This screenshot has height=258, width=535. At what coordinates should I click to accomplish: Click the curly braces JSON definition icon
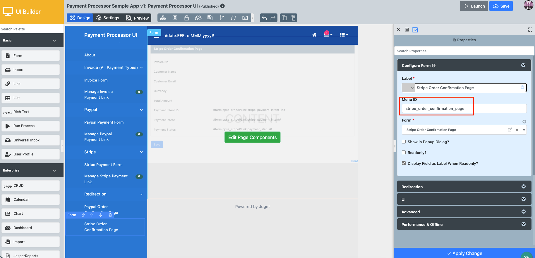point(233,18)
